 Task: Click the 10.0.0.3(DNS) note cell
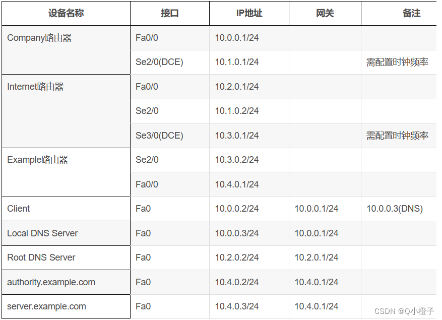[x=399, y=209]
